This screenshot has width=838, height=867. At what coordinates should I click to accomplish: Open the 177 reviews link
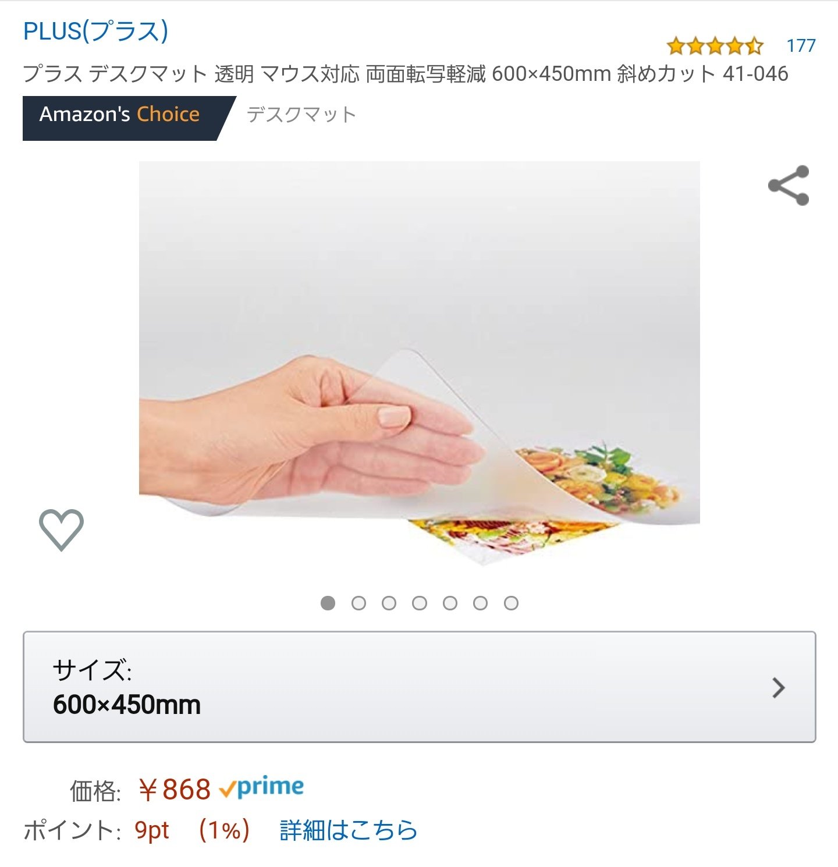click(801, 45)
